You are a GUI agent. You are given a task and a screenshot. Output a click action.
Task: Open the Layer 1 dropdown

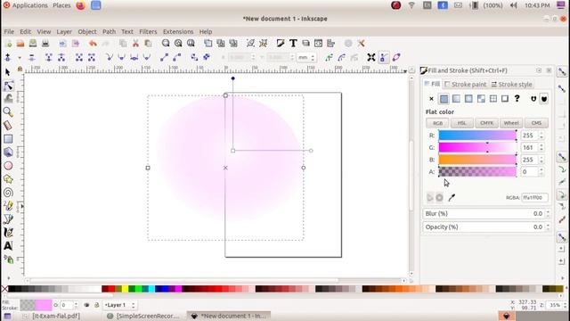pos(119,305)
